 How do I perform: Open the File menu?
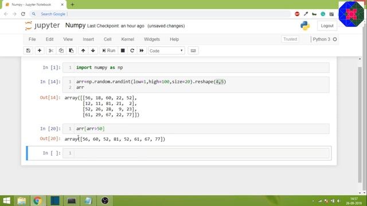coord(32,39)
